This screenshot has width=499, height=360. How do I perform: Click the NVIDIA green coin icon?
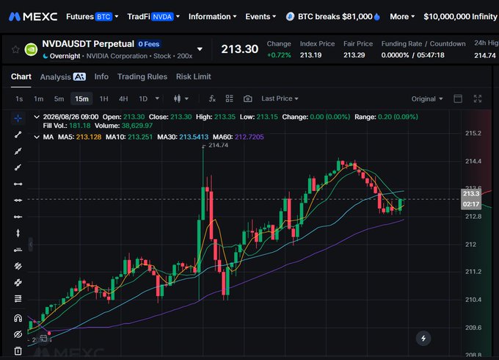pyautogui.click(x=31, y=49)
